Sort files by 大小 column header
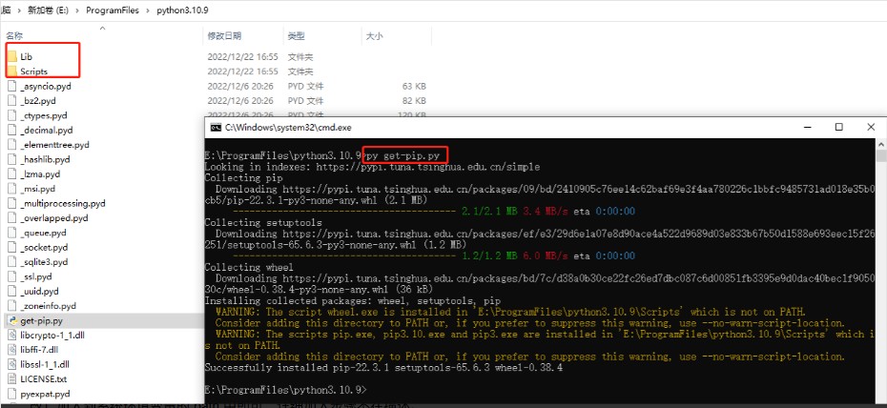Image resolution: width=887 pixels, height=408 pixels. 374,35
